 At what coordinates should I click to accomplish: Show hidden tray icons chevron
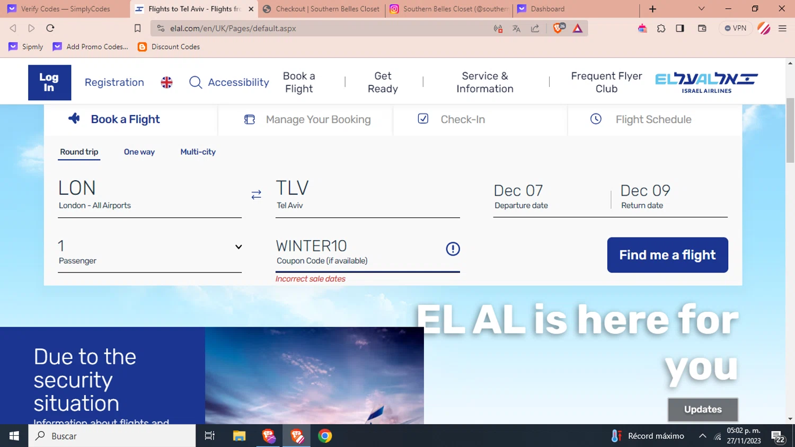click(x=702, y=436)
